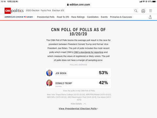
Task: Open the Facts First link
Action: 46,10
